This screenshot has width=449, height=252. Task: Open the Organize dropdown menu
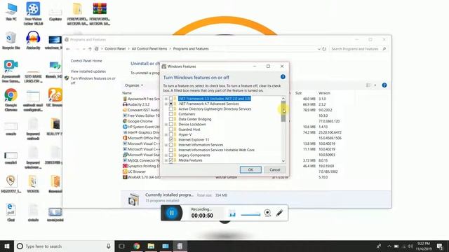click(x=134, y=85)
